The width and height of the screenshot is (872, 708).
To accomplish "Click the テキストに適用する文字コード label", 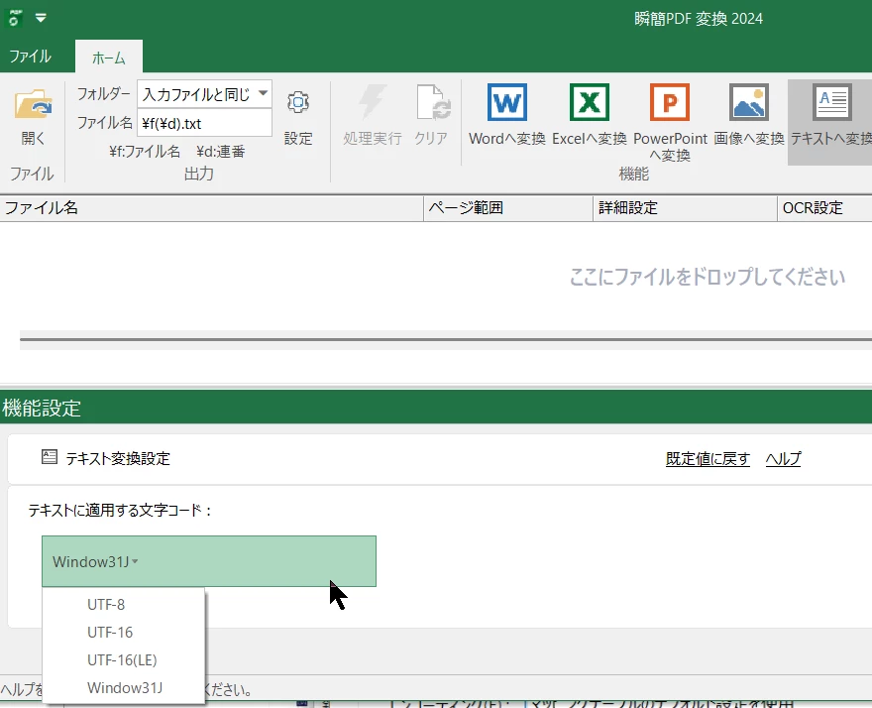I will click(120, 511).
